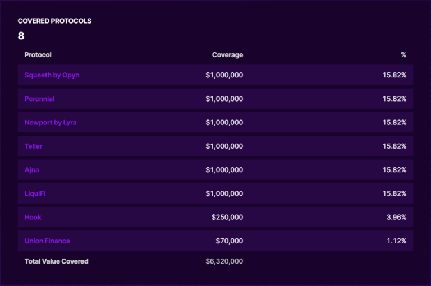Click the $6,320,000 total value

224,261
